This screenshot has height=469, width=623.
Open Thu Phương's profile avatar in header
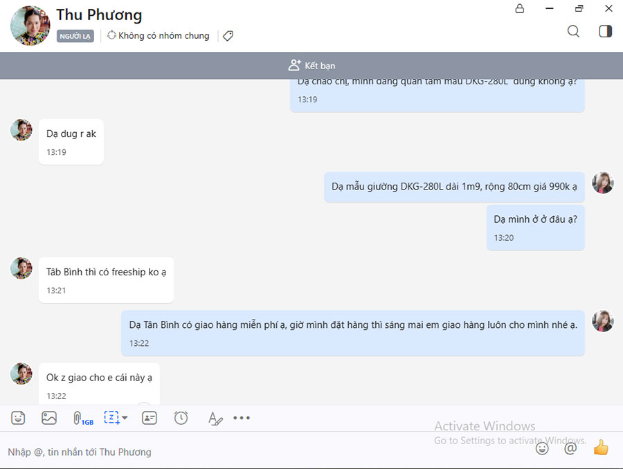click(30, 26)
